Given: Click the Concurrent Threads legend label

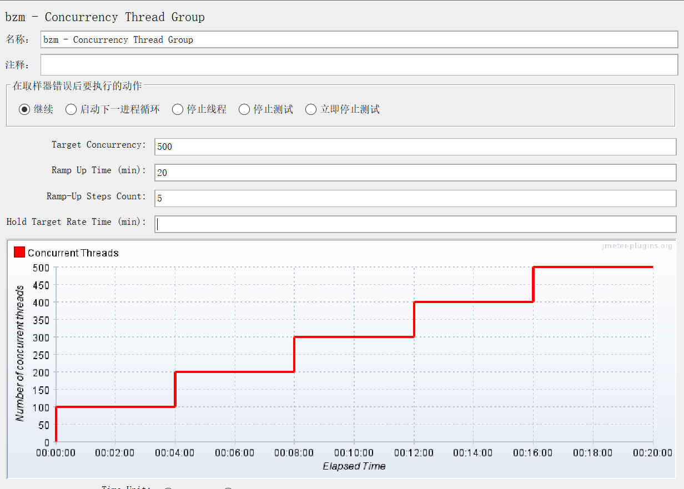Looking at the screenshot, I should [x=73, y=253].
